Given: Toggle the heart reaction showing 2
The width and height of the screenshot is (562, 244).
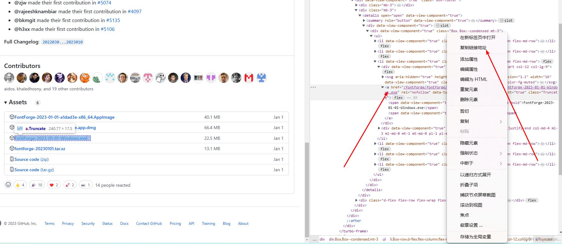Looking at the screenshot, I should click(54, 185).
